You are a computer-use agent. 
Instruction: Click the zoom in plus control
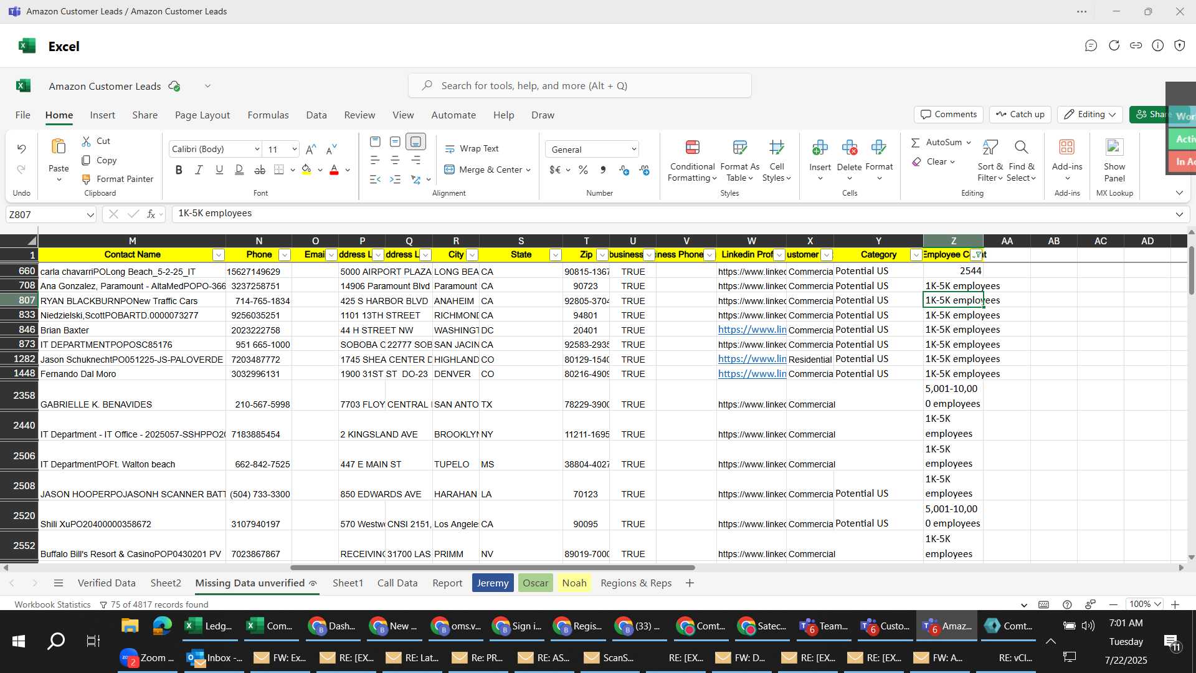pyautogui.click(x=1175, y=604)
